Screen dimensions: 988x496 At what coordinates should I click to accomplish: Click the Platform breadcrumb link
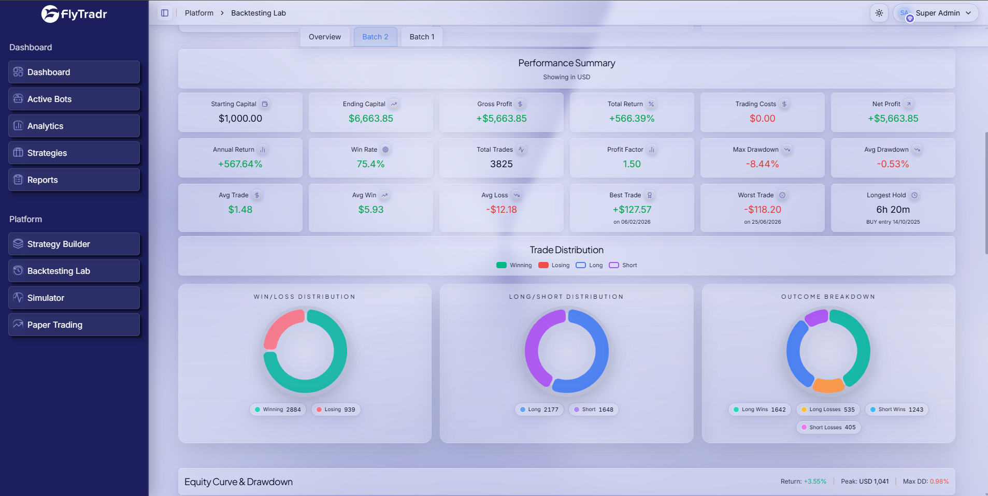(199, 13)
